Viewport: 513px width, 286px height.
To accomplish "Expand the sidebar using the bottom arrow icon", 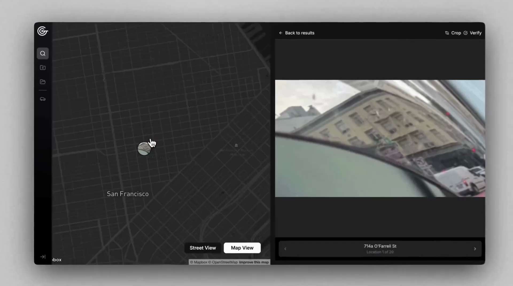I will (x=43, y=257).
